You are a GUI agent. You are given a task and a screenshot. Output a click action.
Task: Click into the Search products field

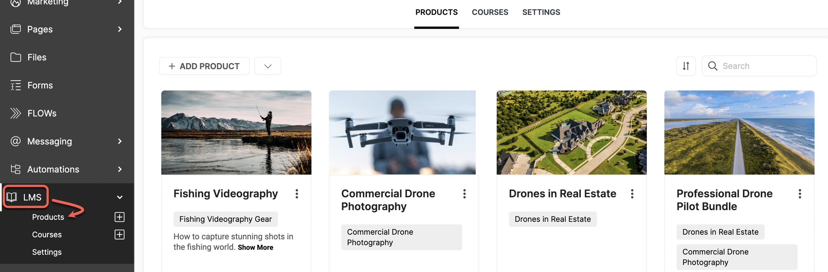[759, 66]
